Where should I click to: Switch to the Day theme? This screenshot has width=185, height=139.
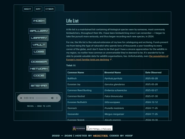tap(38, 9)
